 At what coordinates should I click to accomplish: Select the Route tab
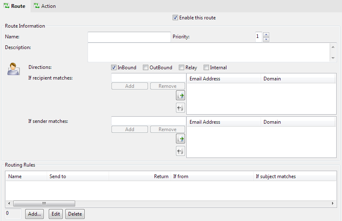click(15, 6)
